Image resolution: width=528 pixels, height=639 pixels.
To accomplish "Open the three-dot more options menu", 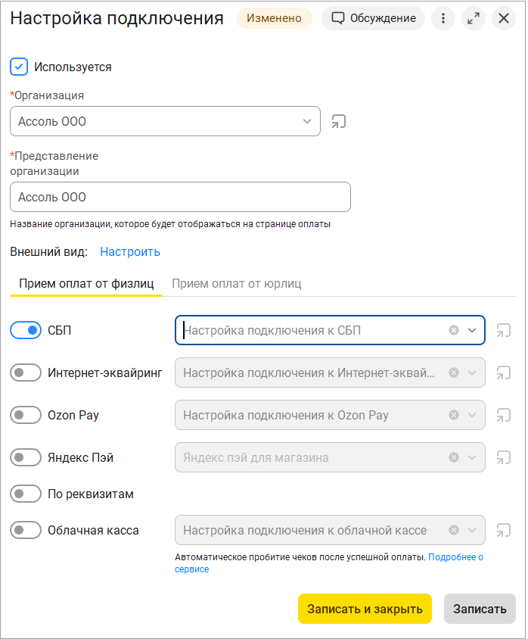I will pyautogui.click(x=443, y=18).
